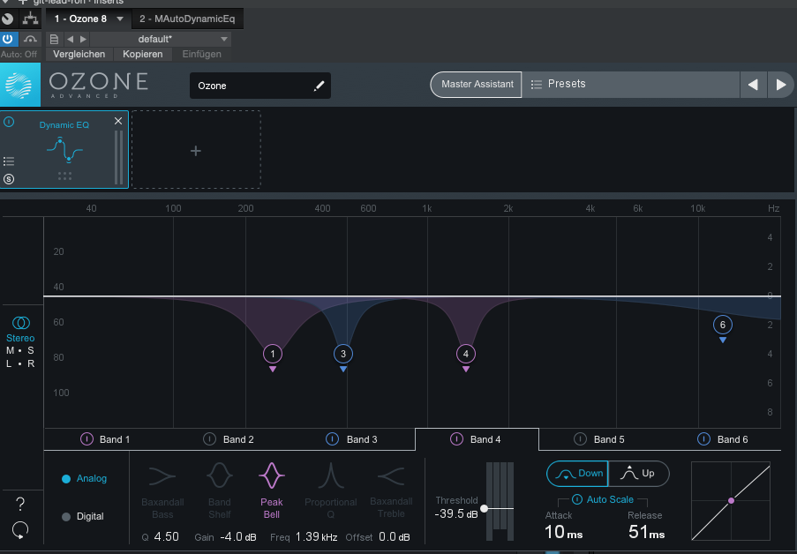Set dynamic mode to Up
The height and width of the screenshot is (554, 797).
point(638,474)
